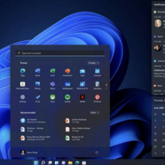This screenshot has width=165, height=165.
Task: Open Panay Reunion Photos 2019 presentation
Action: pyautogui.click(x=35, y=138)
